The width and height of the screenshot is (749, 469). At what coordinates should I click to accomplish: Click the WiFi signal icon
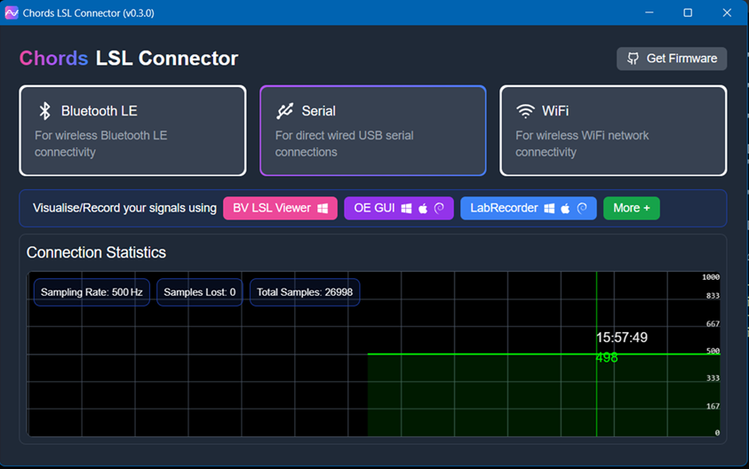(525, 111)
